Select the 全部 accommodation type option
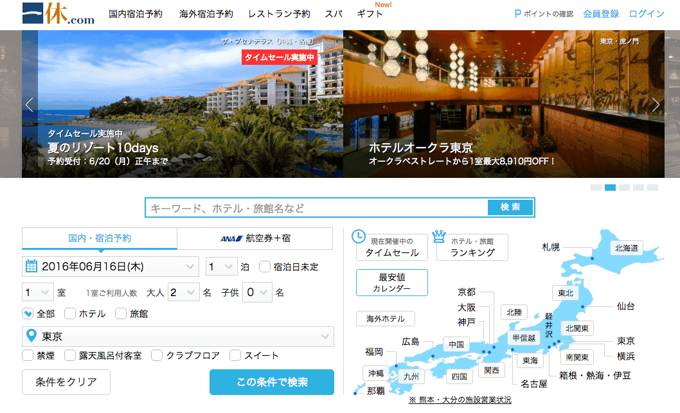 28,313
